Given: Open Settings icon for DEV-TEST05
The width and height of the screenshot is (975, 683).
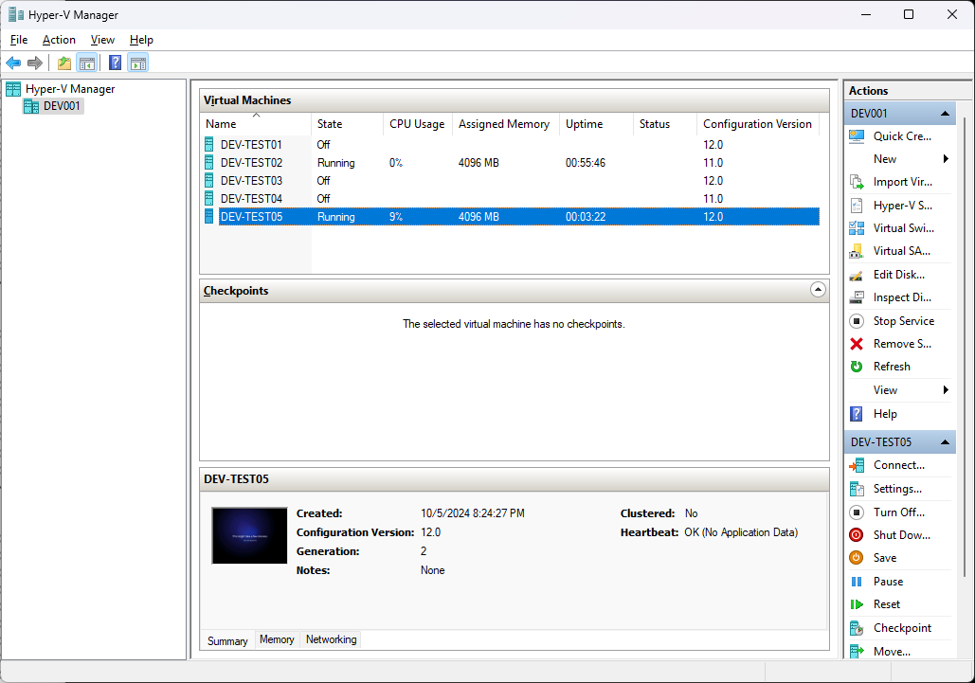Looking at the screenshot, I should coord(857,489).
